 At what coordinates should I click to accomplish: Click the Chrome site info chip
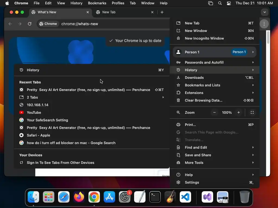coord(48,24)
